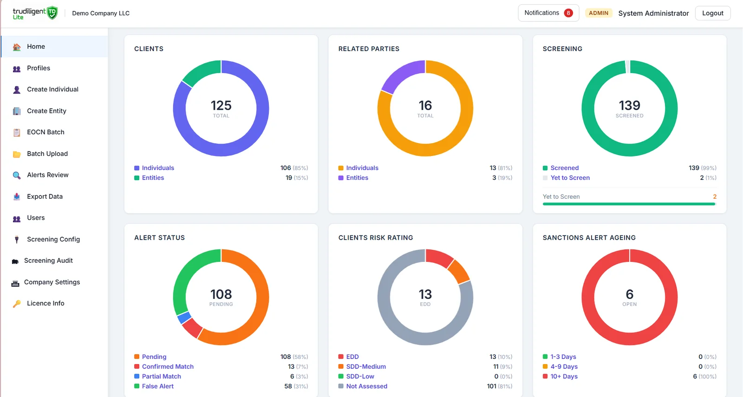Open Partial Match link
Image resolution: width=743 pixels, height=397 pixels.
point(162,377)
